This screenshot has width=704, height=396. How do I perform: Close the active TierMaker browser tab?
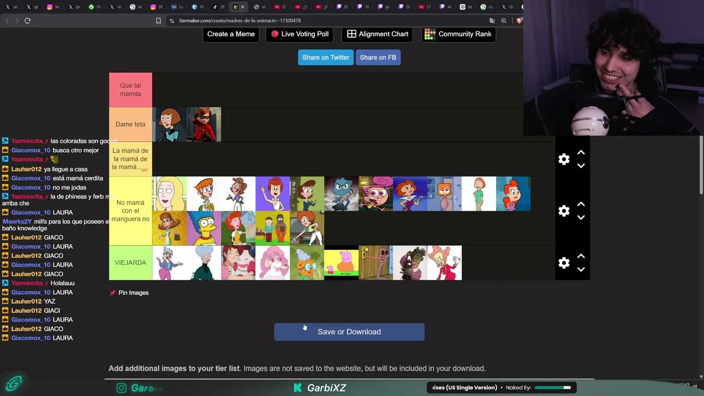point(243,7)
